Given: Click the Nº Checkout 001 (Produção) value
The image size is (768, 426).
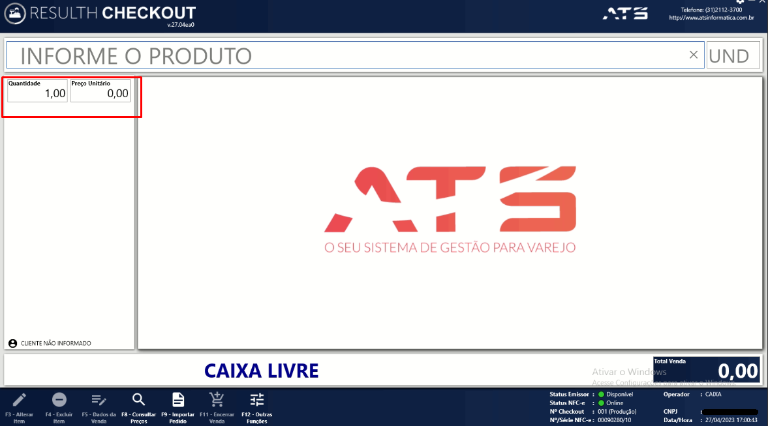Looking at the screenshot, I should coord(617,412).
